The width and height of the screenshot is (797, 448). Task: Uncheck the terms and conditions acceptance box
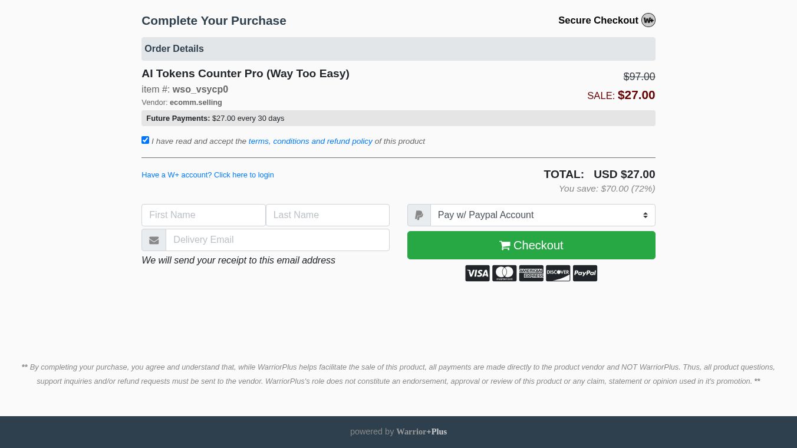coord(145,140)
